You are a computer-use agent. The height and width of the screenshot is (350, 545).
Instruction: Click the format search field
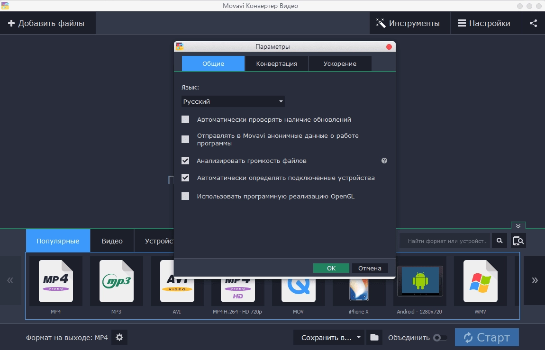[x=445, y=241]
